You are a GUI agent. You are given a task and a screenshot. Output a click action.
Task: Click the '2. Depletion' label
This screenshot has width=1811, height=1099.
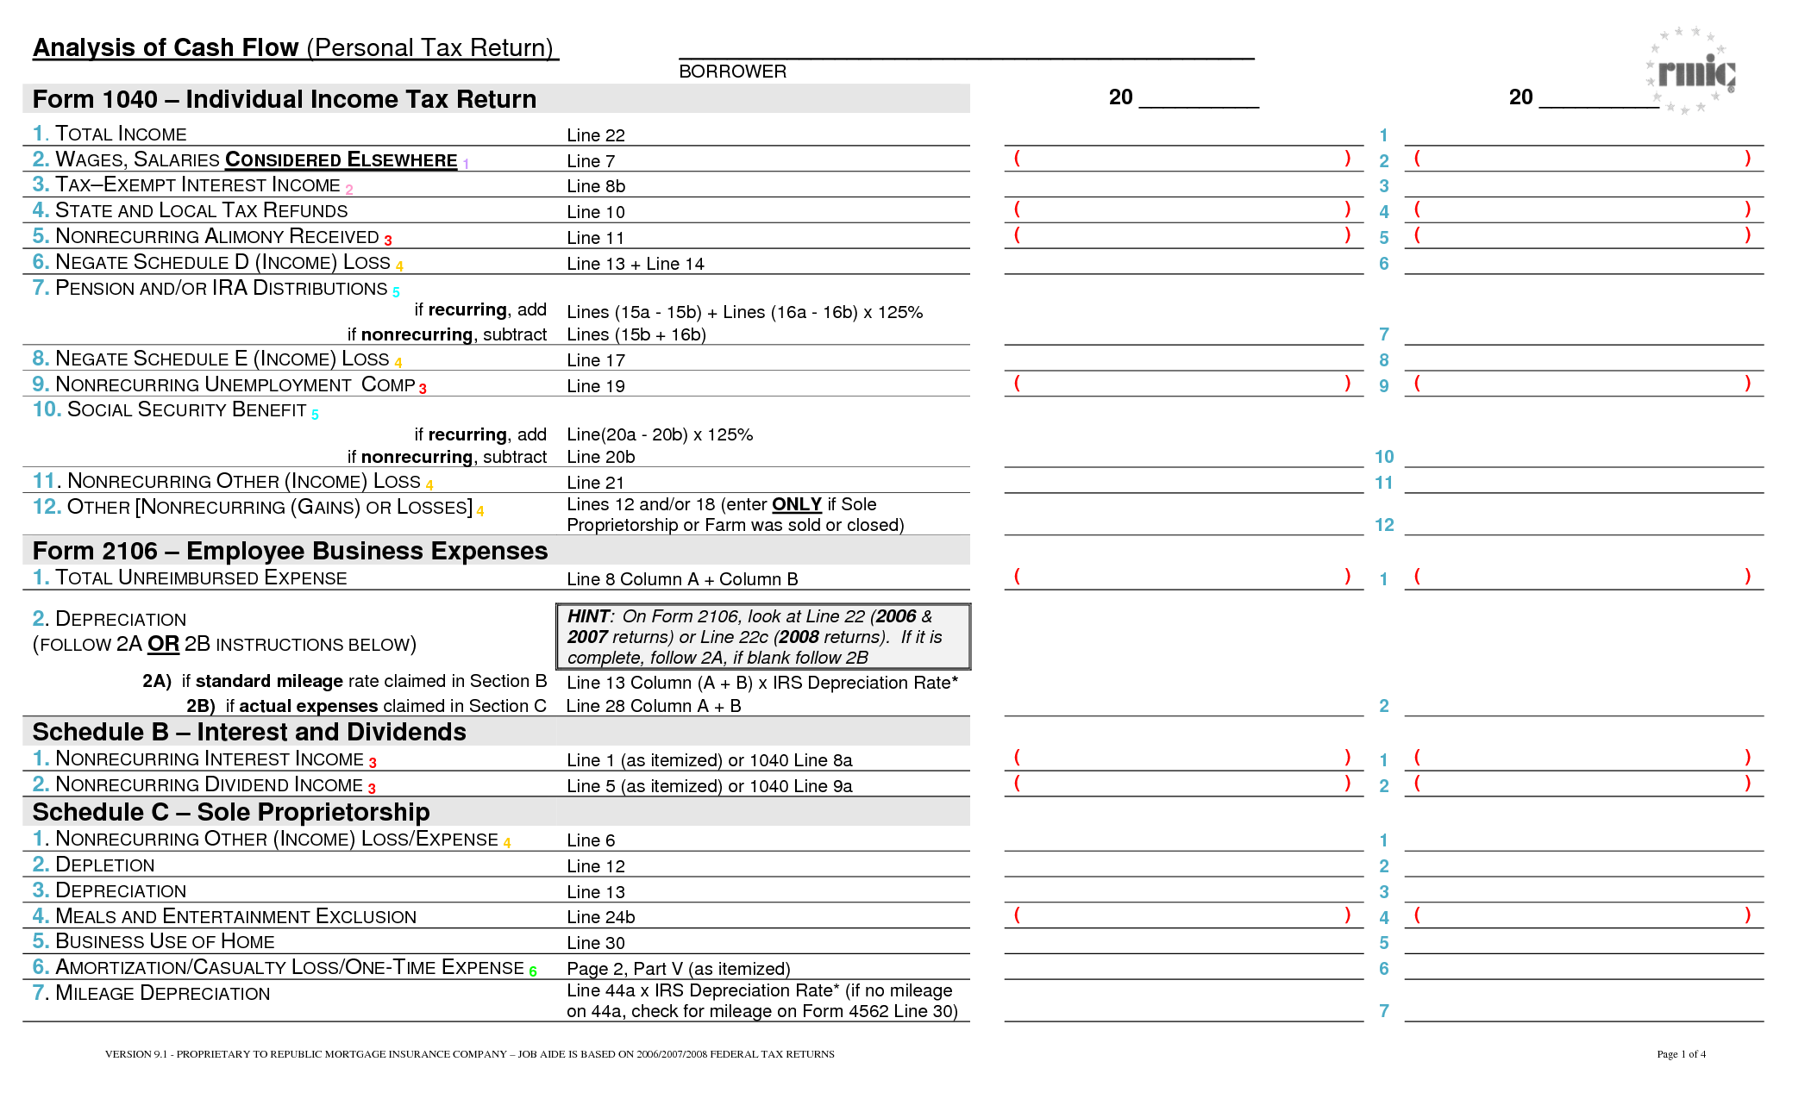[x=94, y=865]
